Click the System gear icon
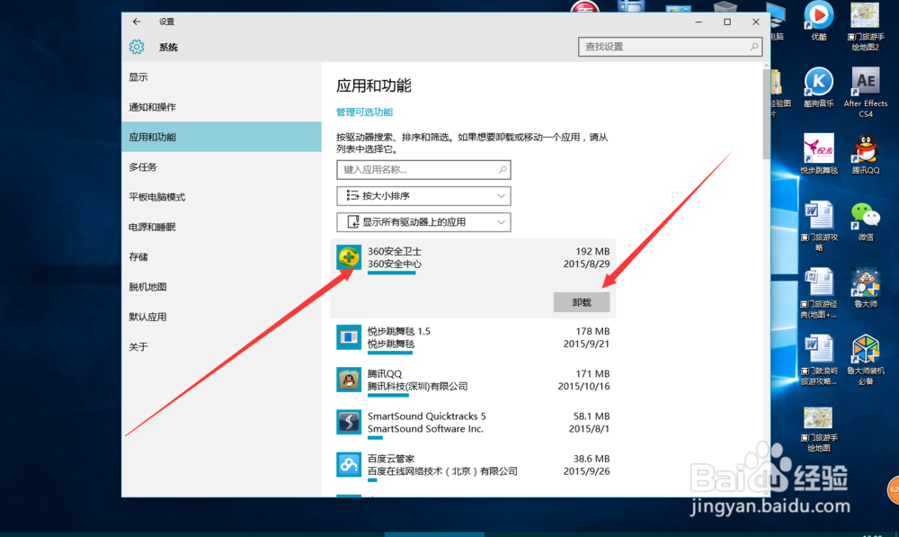Viewport: 899px width, 537px height. pos(137,47)
